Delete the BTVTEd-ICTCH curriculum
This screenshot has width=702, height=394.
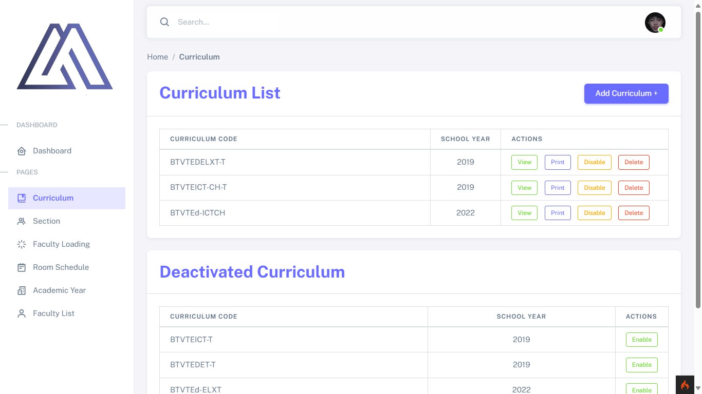(x=634, y=213)
